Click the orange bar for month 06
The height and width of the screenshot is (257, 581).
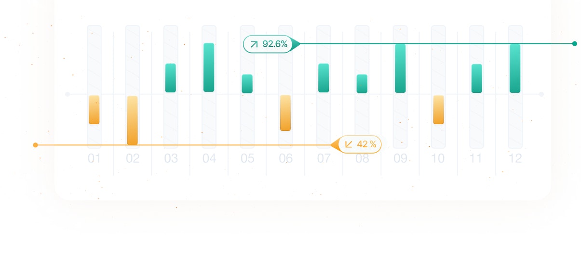point(285,113)
